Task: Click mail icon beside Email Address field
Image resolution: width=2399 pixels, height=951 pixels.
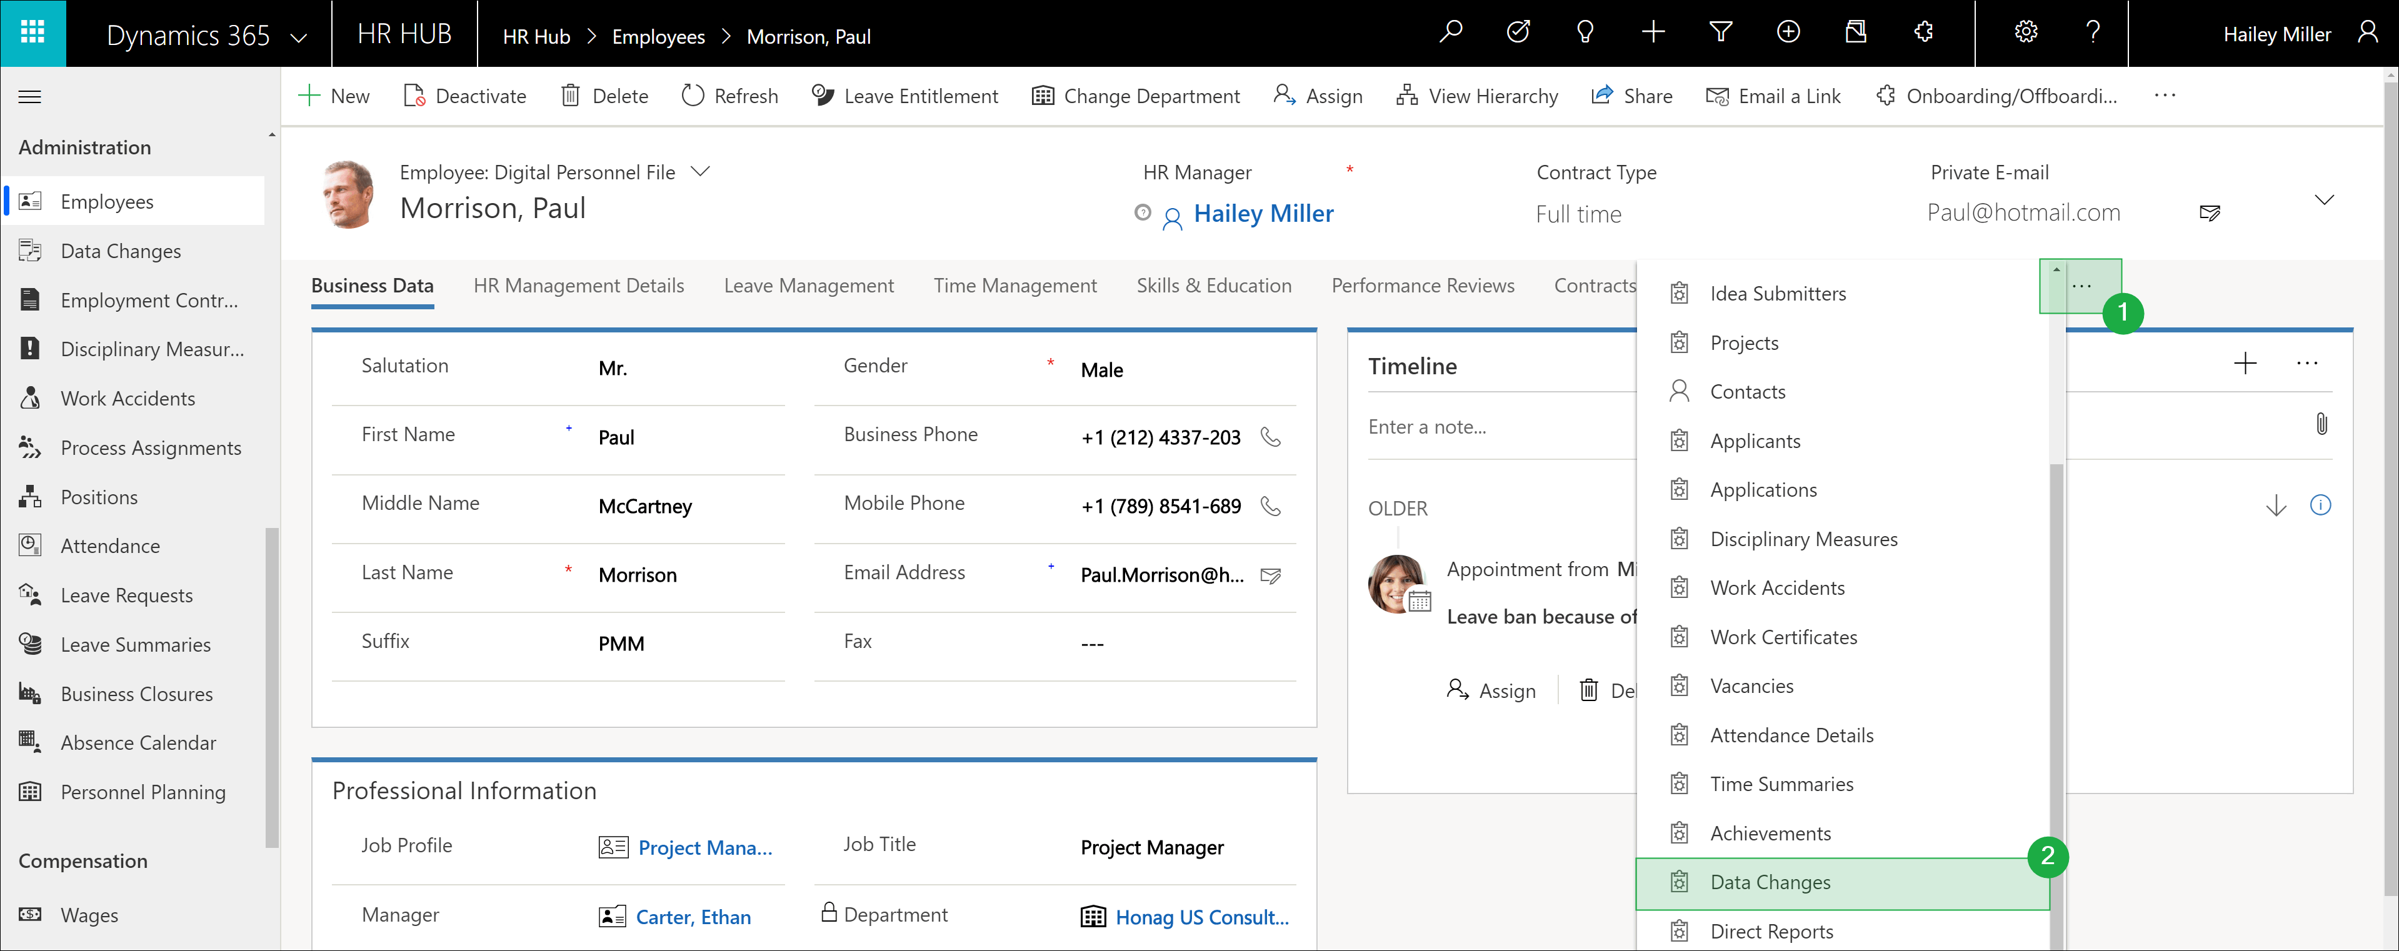Action: (1270, 575)
